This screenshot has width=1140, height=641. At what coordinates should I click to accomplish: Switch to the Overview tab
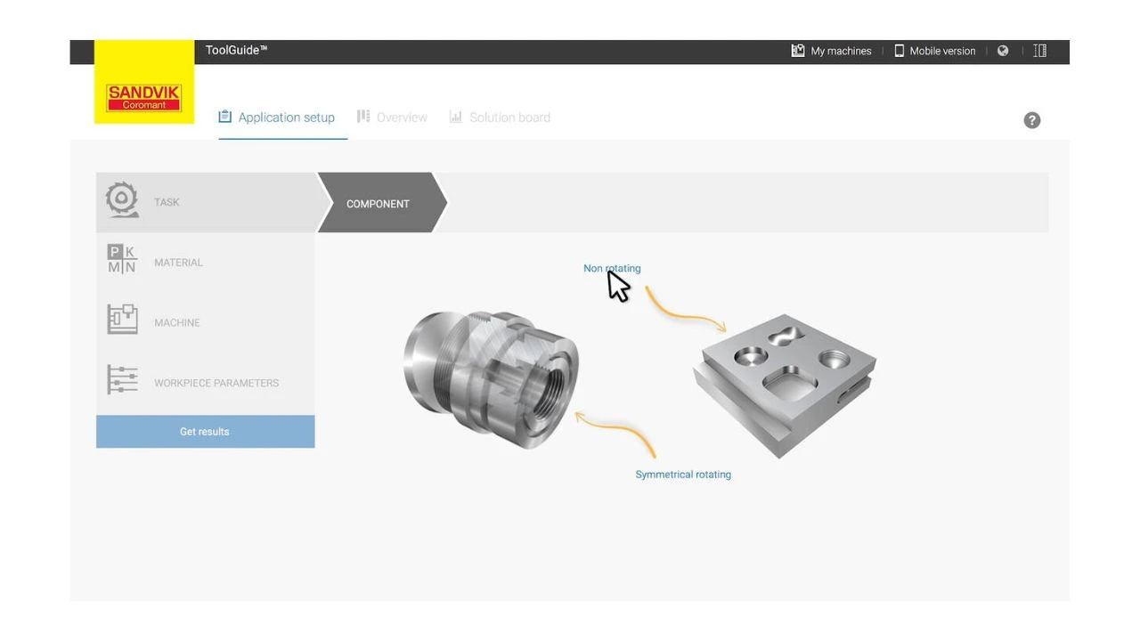(x=392, y=118)
